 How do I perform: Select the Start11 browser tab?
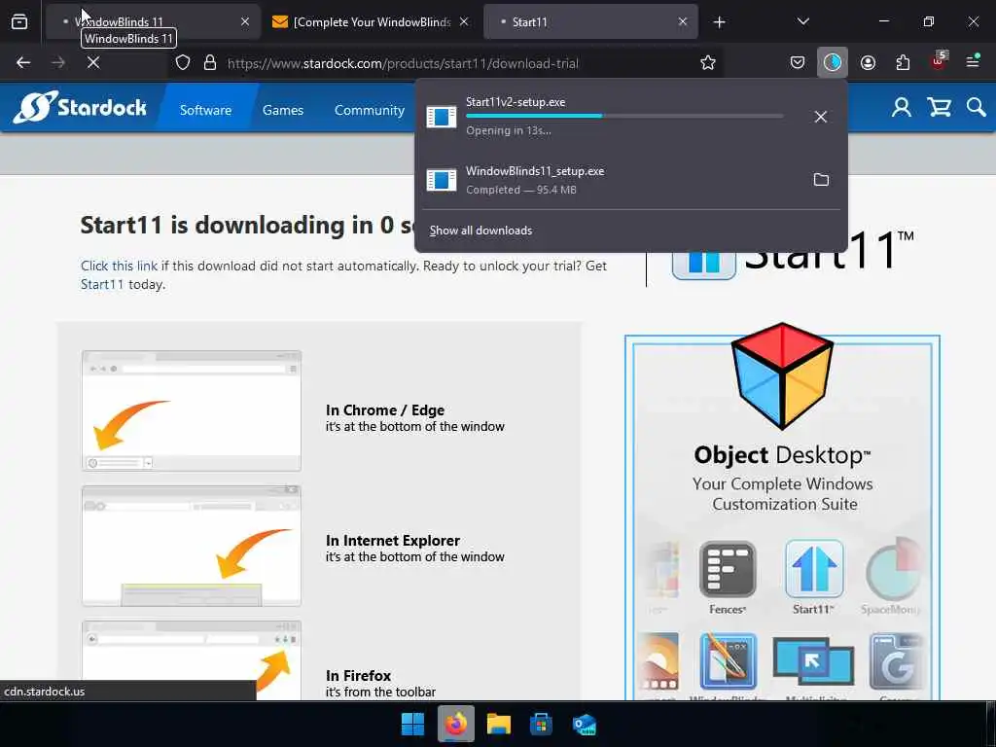click(589, 21)
